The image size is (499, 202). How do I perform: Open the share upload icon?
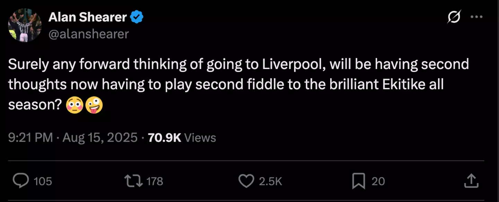[472, 181]
